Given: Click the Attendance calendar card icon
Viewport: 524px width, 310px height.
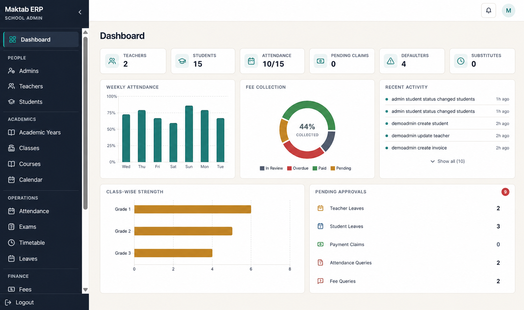Looking at the screenshot, I should 251,61.
